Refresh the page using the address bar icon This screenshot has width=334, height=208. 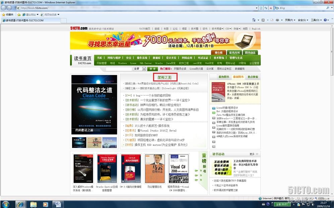pyautogui.click(x=266, y=8)
